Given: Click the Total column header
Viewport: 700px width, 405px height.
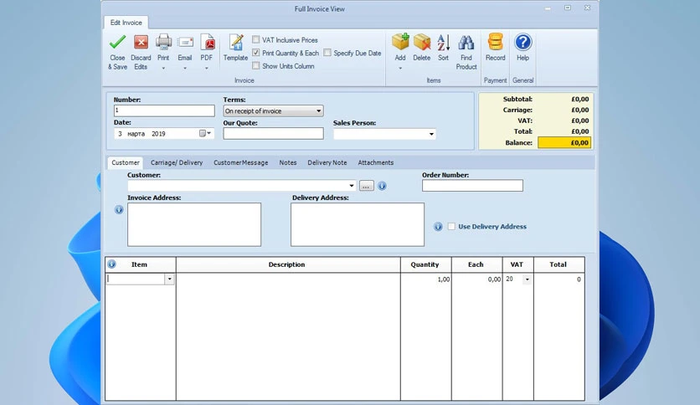Looking at the screenshot, I should tap(559, 264).
